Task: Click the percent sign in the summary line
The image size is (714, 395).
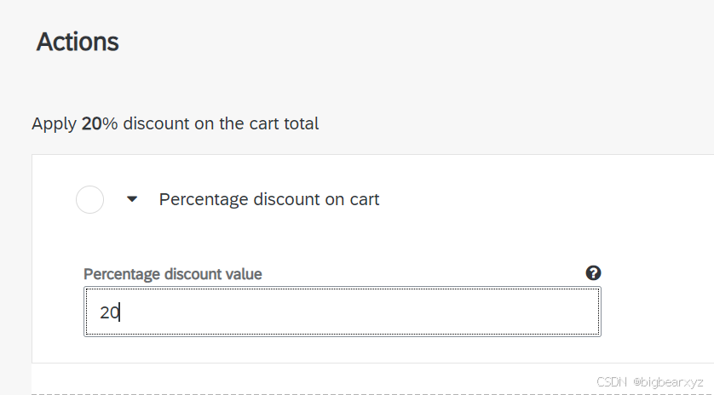Action: coord(110,124)
